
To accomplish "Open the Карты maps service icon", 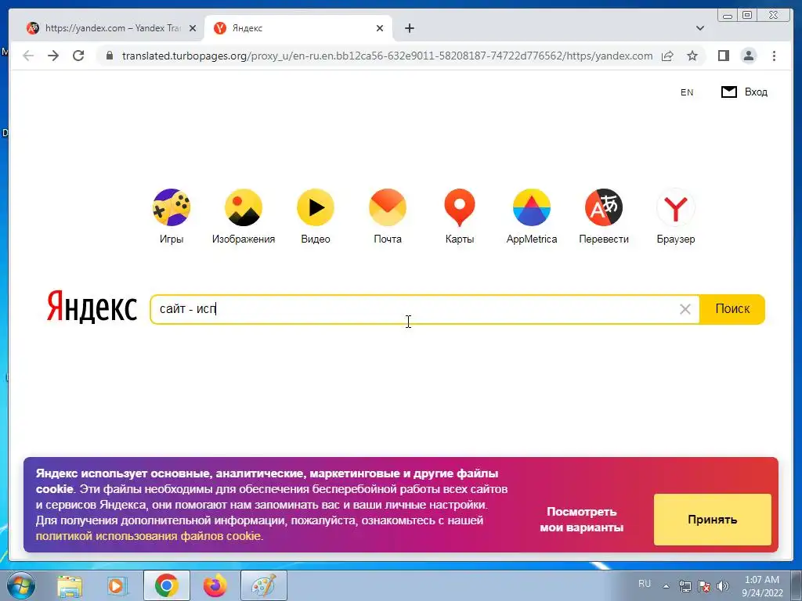I will [459, 207].
